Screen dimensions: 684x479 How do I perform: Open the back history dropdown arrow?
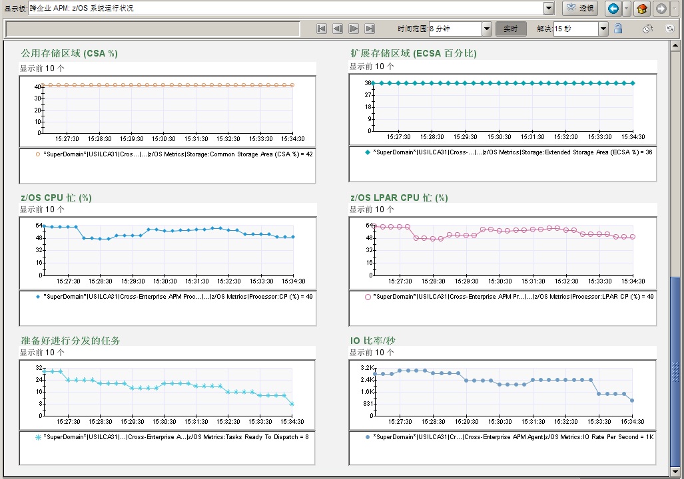tap(627, 9)
